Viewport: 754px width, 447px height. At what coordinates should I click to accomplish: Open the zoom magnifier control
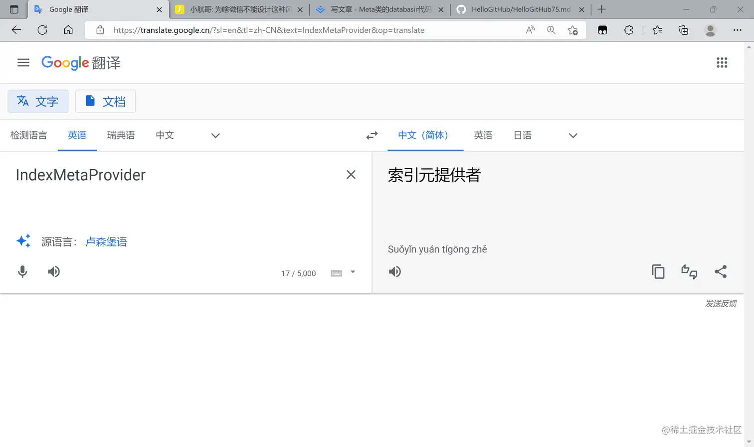tap(551, 30)
